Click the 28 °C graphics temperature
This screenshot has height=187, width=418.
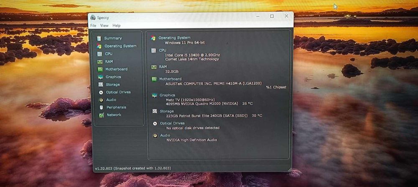click(247, 104)
